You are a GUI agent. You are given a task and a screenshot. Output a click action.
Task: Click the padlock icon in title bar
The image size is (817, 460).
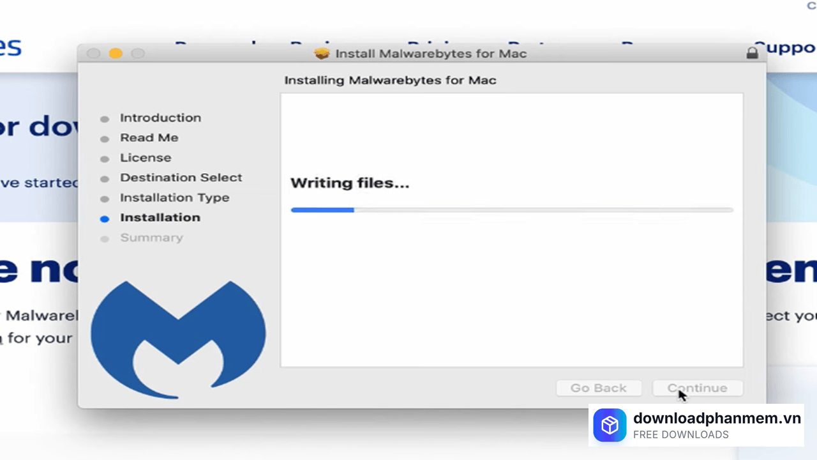(x=753, y=52)
